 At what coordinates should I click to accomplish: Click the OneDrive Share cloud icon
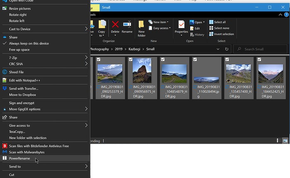[x=5, y=37]
